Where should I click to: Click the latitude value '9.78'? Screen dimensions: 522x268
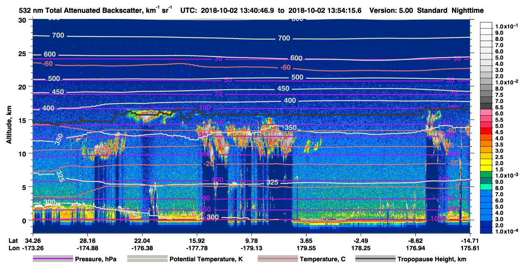click(x=251, y=240)
